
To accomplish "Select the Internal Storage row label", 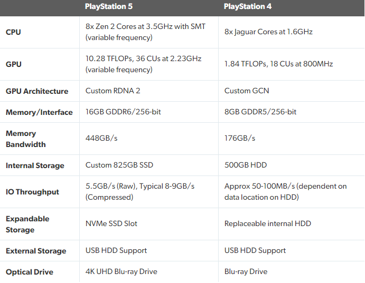I will (x=35, y=165).
